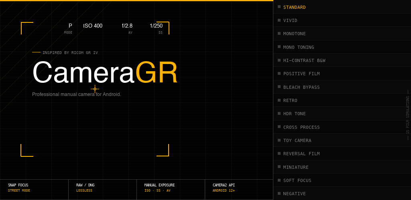This screenshot has width=411, height=200.
Task: Click the vertical 15 FILM SIMULATIONS label
Action: (408, 115)
